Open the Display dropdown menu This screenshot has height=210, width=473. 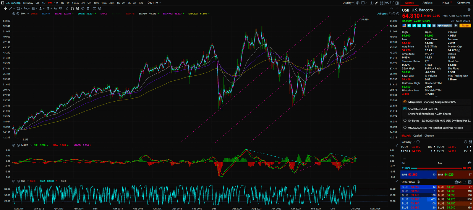(x=348, y=3)
